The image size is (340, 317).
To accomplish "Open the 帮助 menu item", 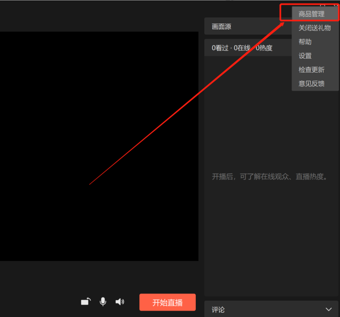I will tap(315, 41).
